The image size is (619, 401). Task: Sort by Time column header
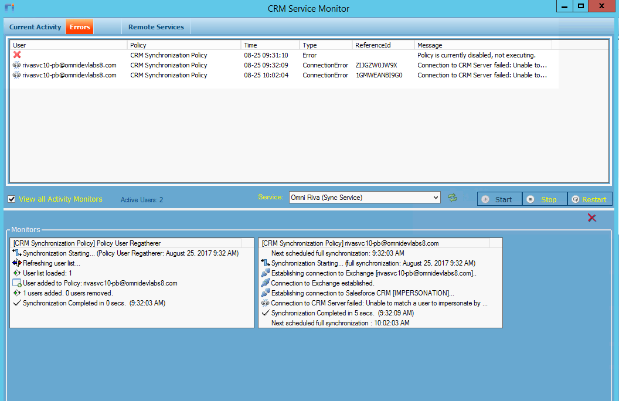pyautogui.click(x=270, y=45)
